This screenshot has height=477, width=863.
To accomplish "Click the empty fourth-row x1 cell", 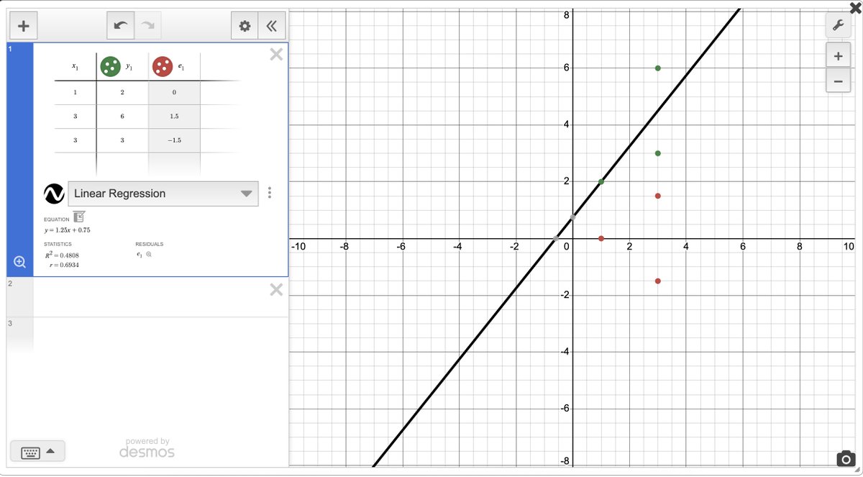I will click(x=75, y=163).
